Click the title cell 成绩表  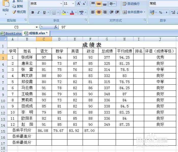(92, 45)
